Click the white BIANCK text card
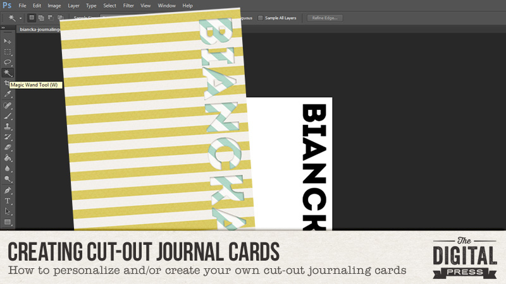 pyautogui.click(x=290, y=163)
